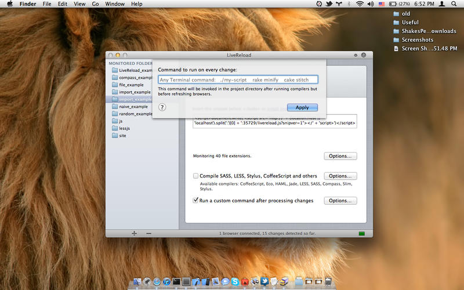Click the question mark help button in dialog
464x290 pixels.
pos(162,107)
